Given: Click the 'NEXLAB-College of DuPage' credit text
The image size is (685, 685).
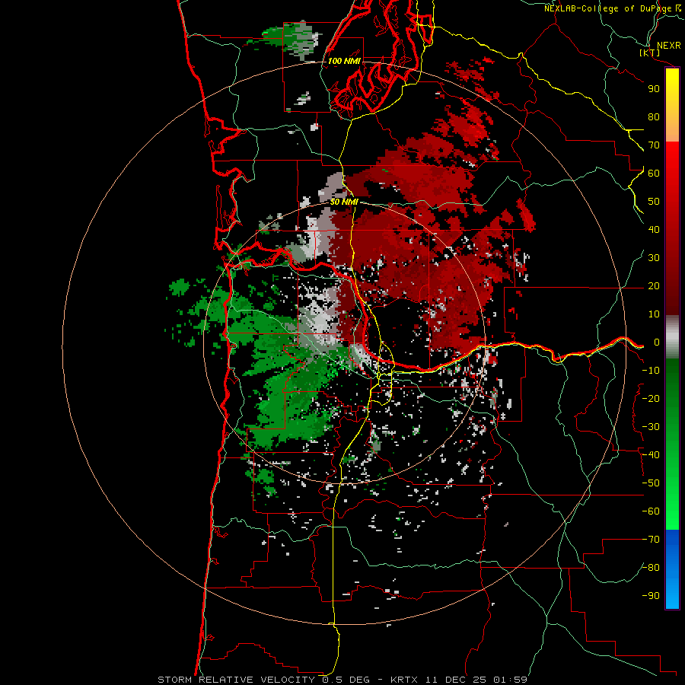Looking at the screenshot, I should 609,8.
